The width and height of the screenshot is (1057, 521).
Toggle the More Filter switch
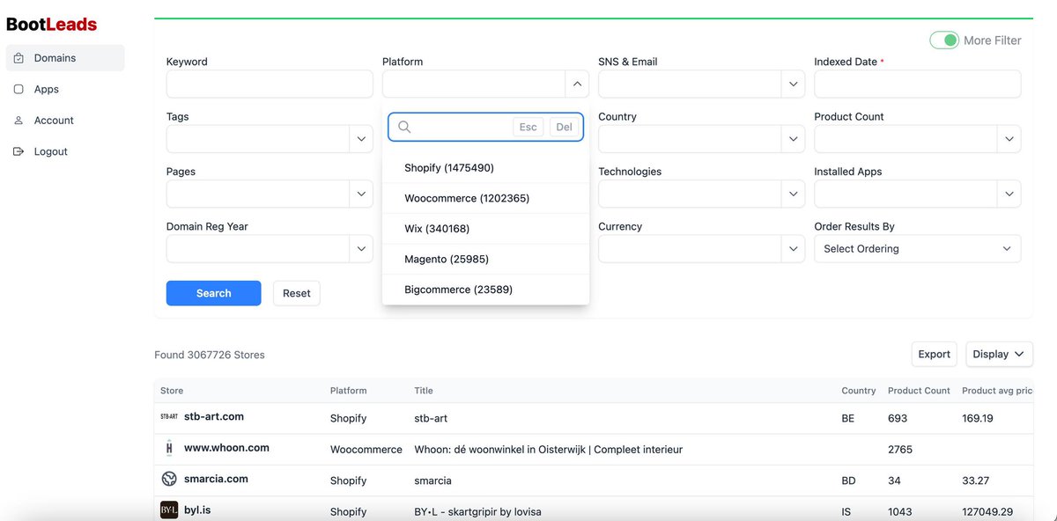[944, 40]
